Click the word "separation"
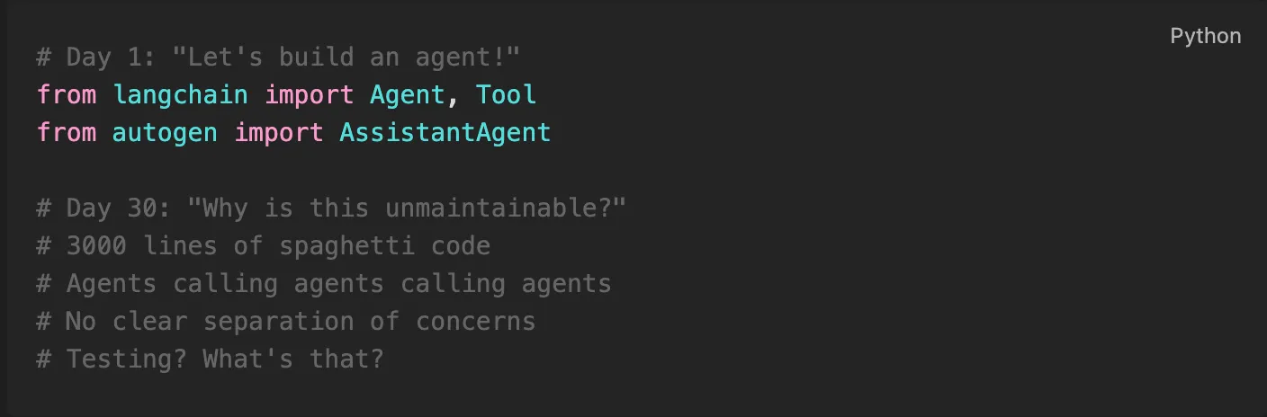This screenshot has width=1267, height=417. [x=278, y=321]
